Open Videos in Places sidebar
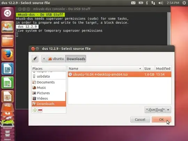 point(49,99)
